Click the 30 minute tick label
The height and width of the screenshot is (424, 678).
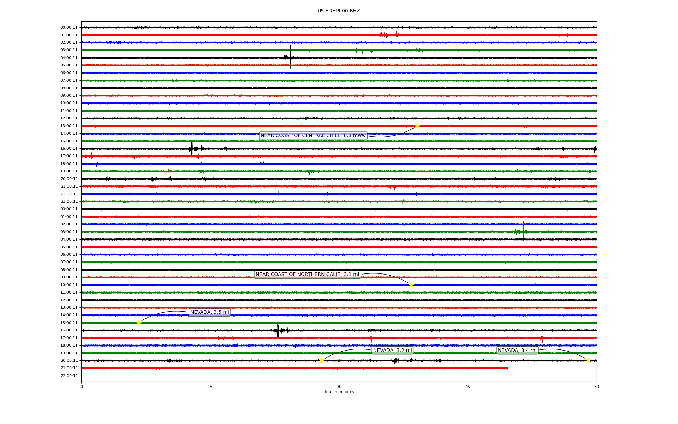pos(339,387)
